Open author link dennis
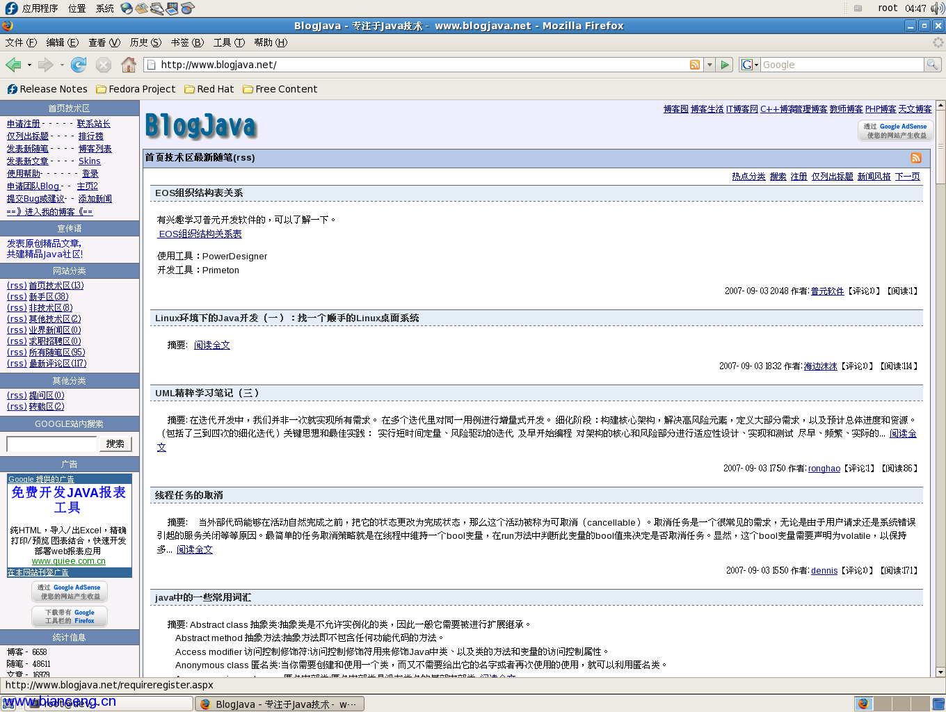This screenshot has height=712, width=946. 824,571
